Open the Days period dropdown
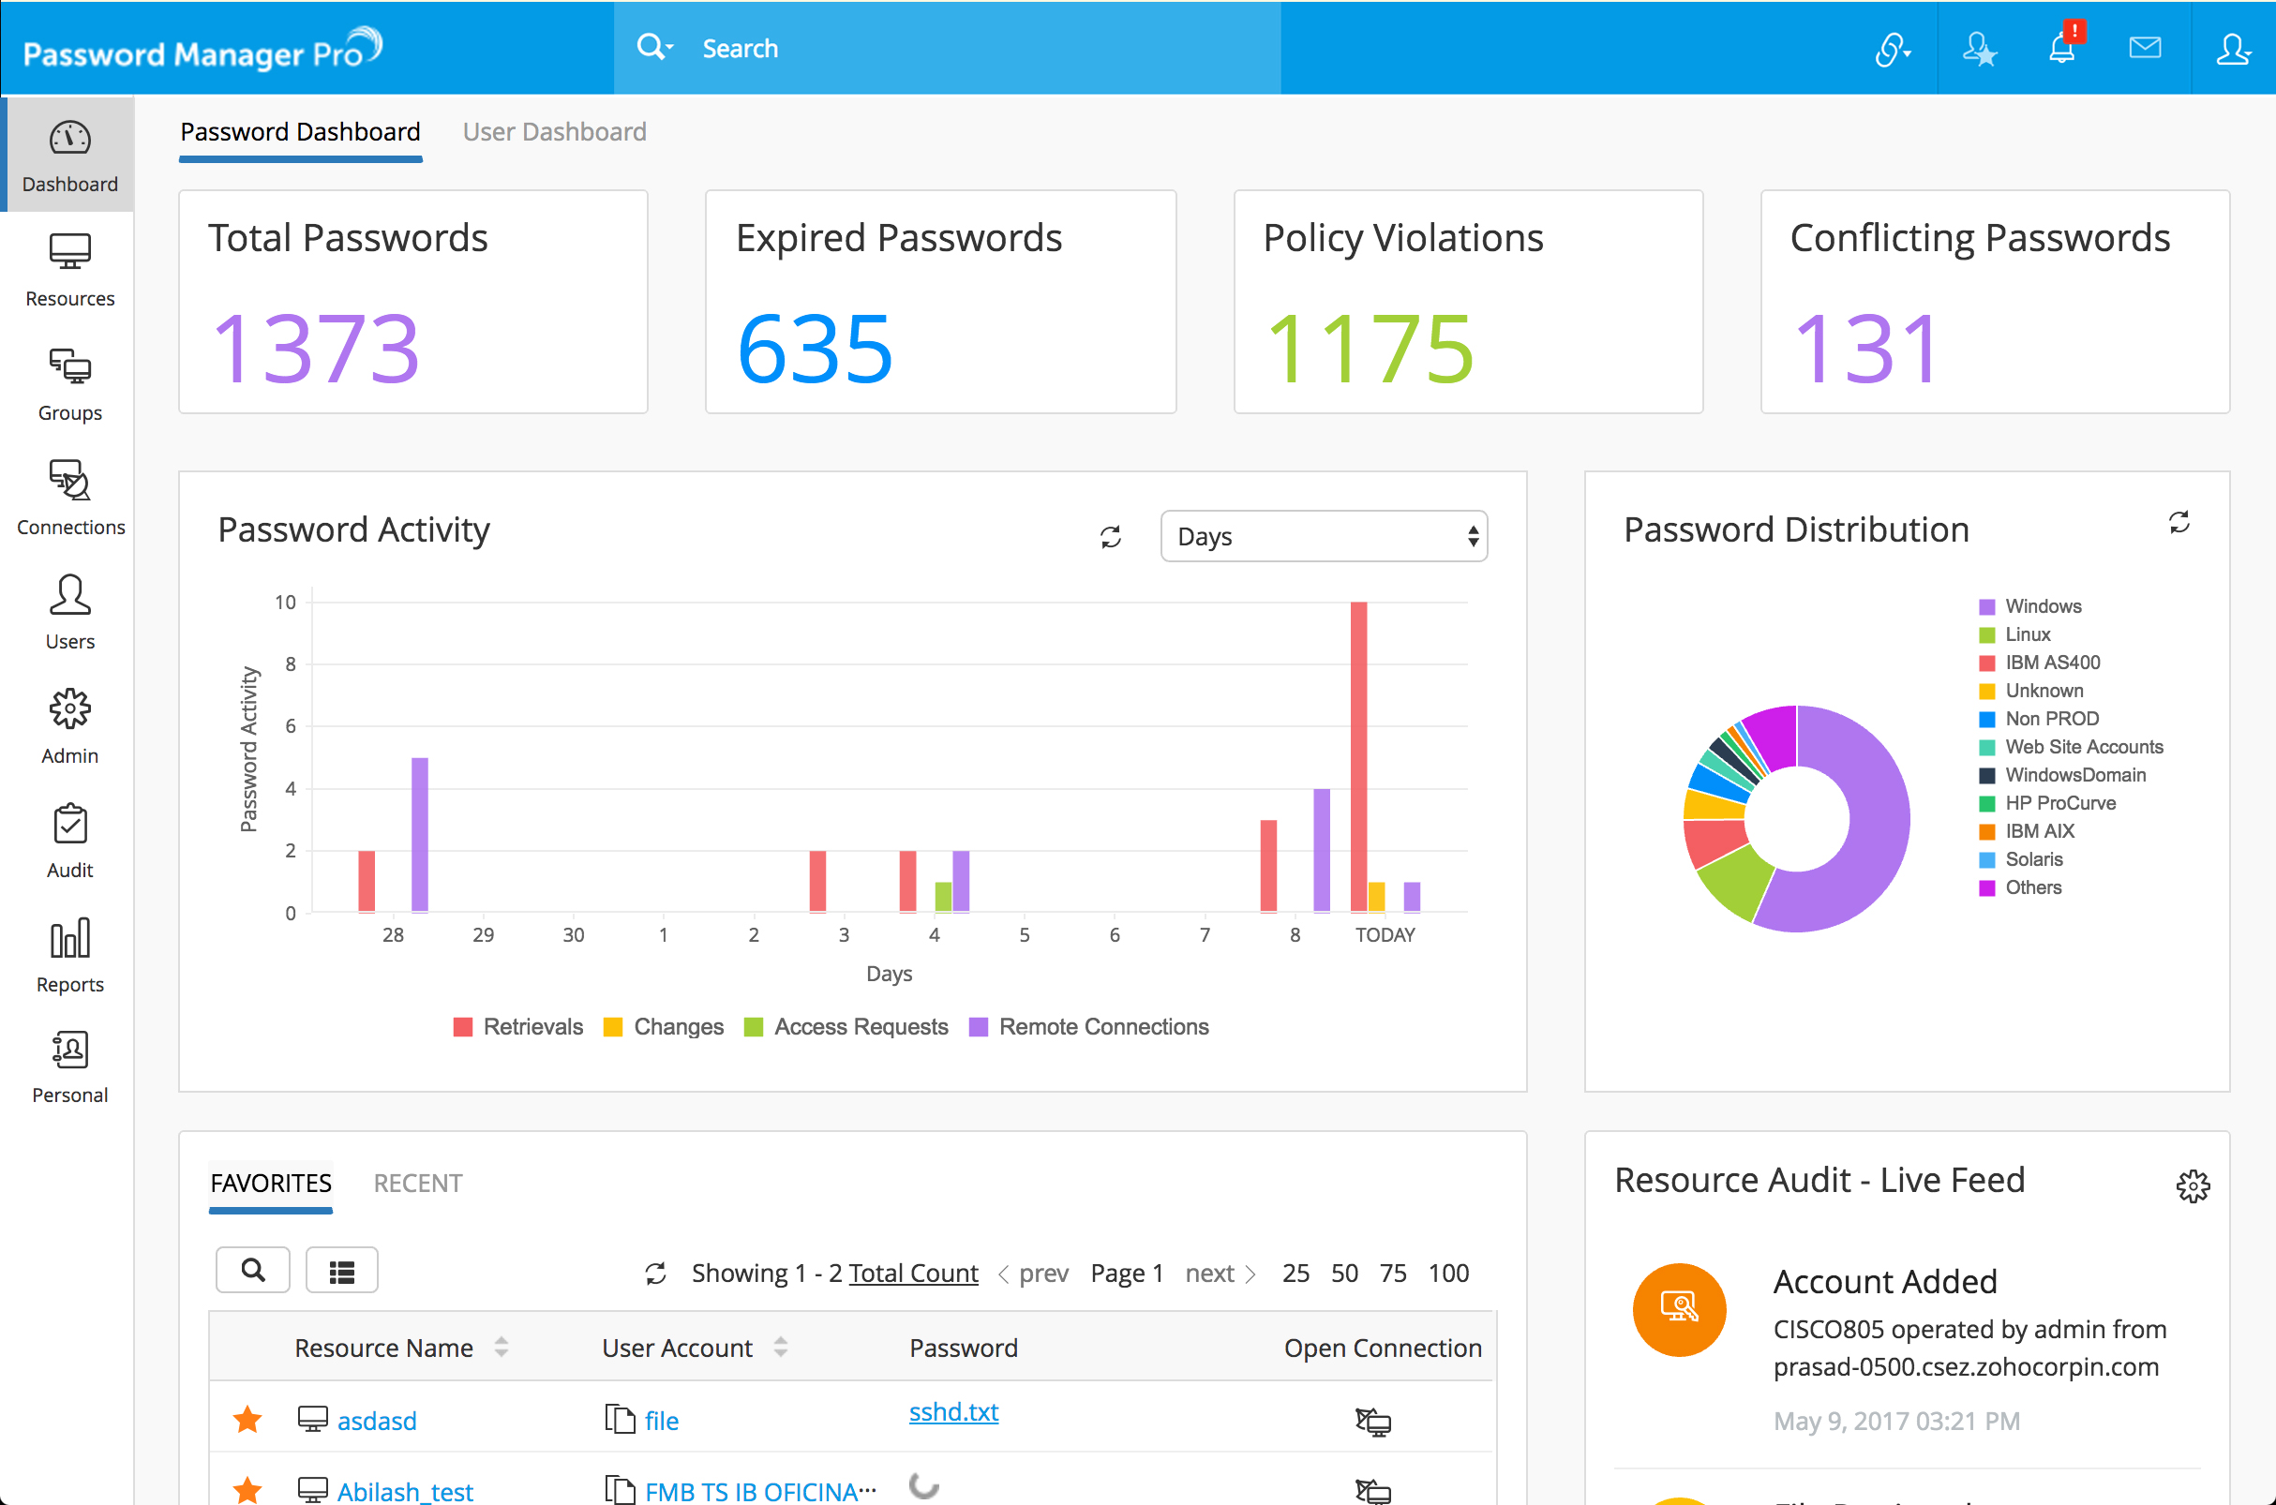The width and height of the screenshot is (2276, 1505). coord(1324,537)
